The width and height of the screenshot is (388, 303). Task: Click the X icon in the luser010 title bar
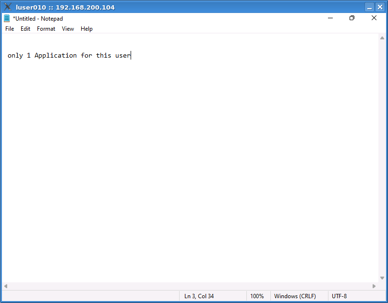click(x=8, y=7)
